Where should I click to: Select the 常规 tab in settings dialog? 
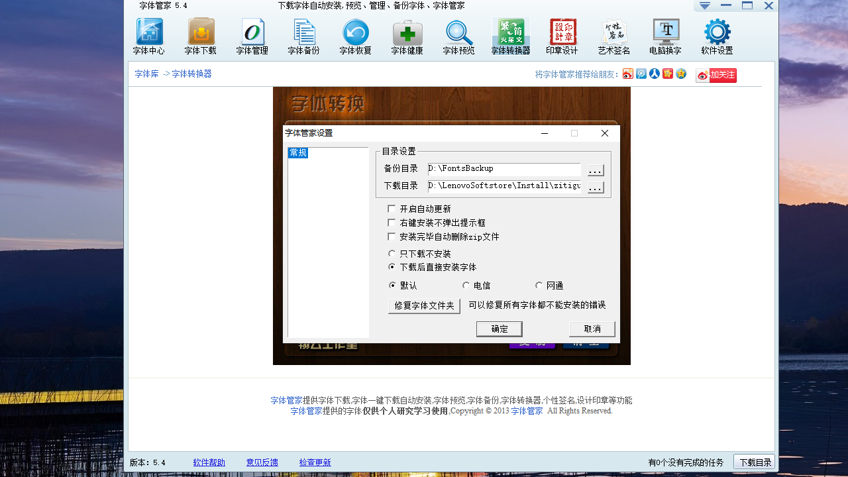298,152
